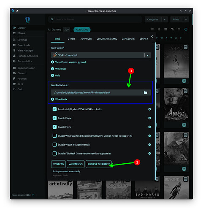Image resolution: width=203 pixels, height=211 pixels.
Task: Open the Filters dropdown arrow
Action: coord(186,19)
